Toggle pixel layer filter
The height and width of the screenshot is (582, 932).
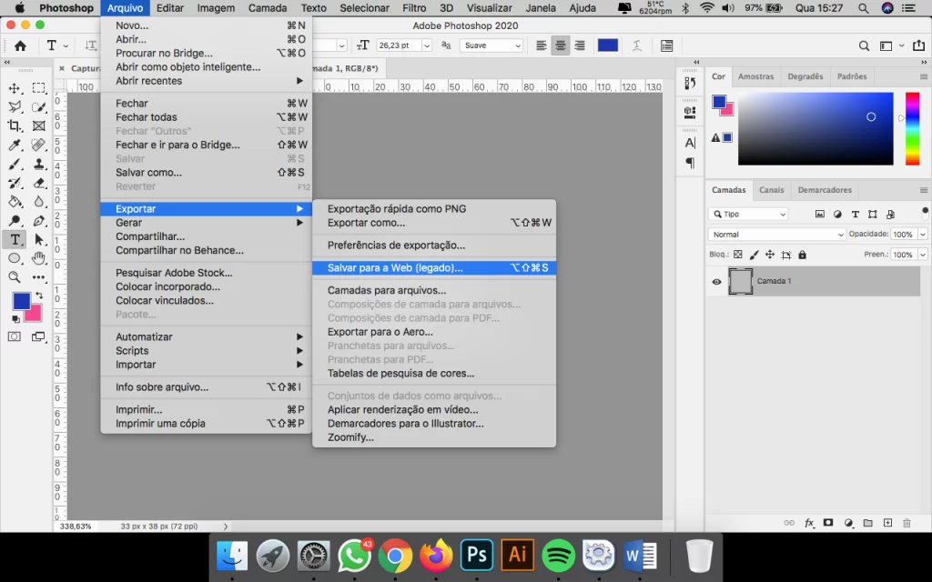tap(820, 215)
